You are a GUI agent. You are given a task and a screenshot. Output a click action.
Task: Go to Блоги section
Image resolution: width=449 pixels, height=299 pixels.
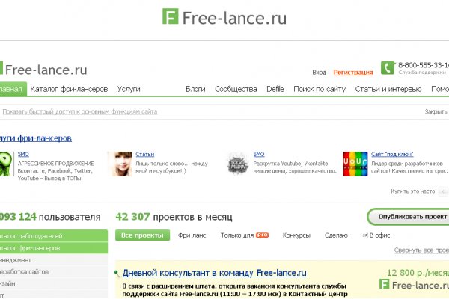point(195,89)
